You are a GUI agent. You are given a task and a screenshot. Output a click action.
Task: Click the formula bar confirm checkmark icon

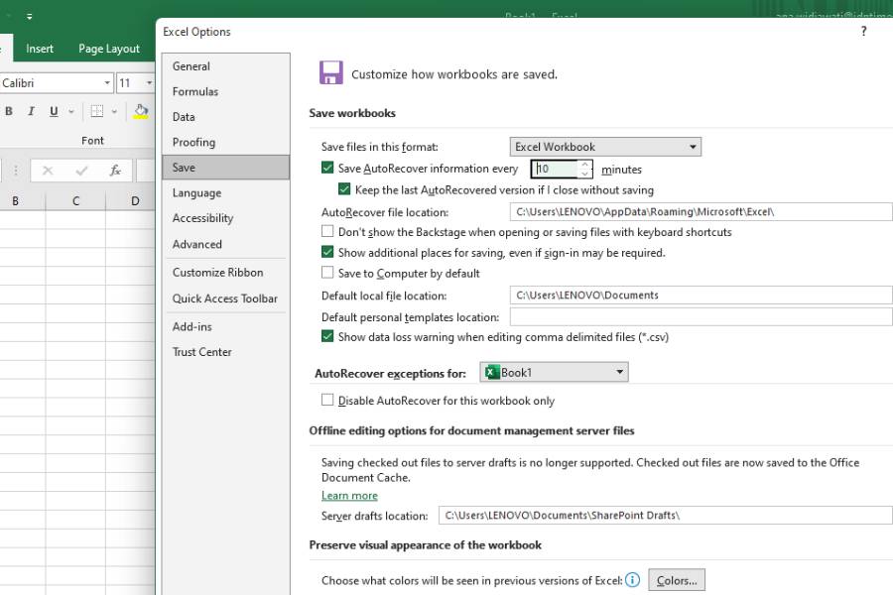(x=81, y=171)
